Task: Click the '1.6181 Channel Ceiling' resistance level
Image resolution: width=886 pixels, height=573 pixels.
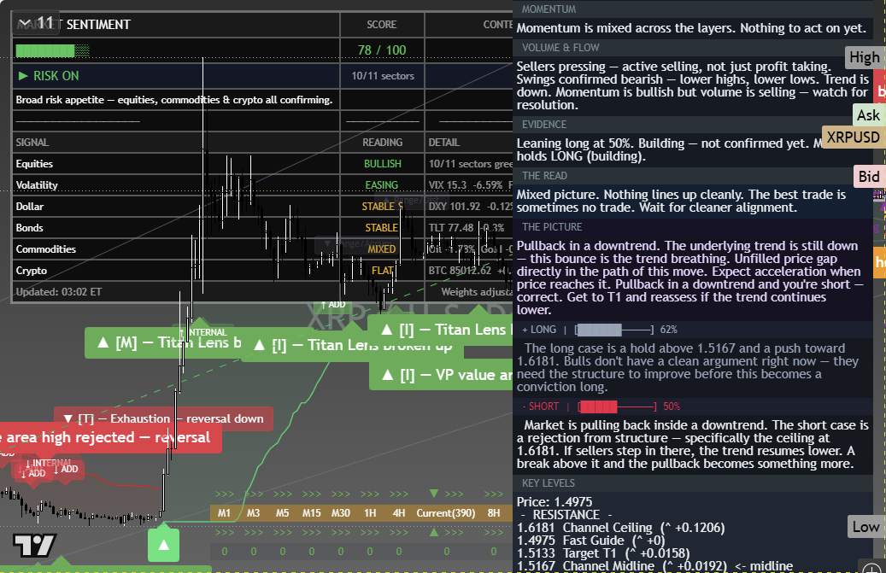Action: click(x=620, y=528)
